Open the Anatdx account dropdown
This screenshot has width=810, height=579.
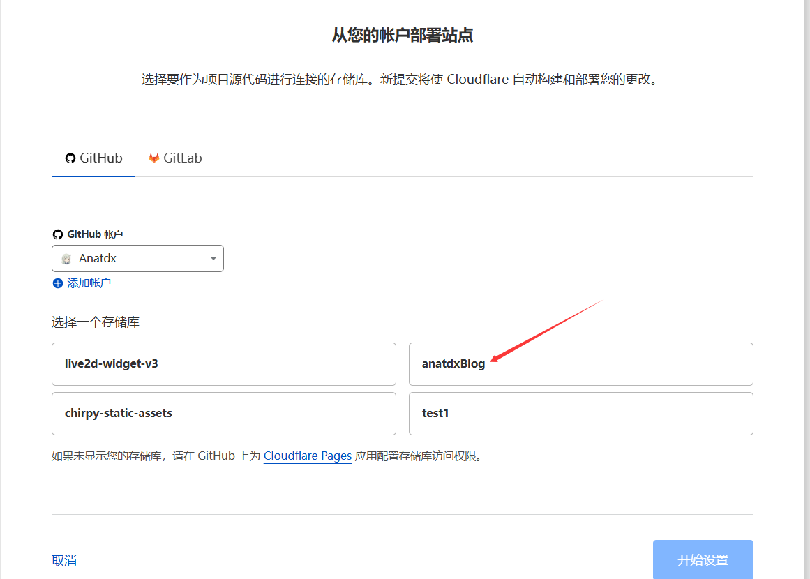coord(137,259)
